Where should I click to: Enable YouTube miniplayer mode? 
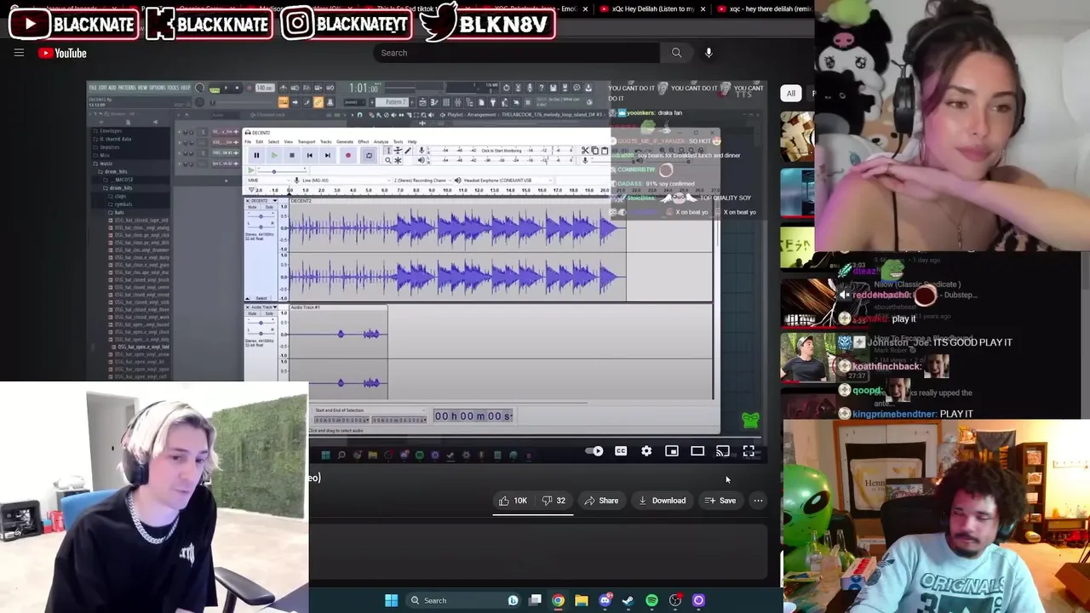pos(672,451)
